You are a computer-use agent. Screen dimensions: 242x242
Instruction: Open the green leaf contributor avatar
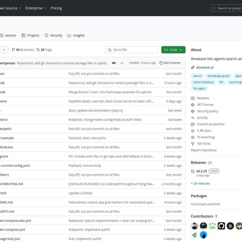coord(194,235)
